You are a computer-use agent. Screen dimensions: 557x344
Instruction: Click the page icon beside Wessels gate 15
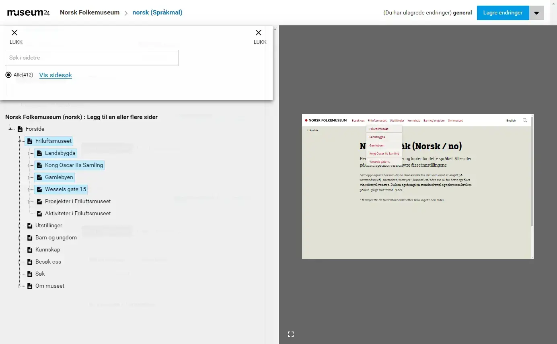(39, 190)
